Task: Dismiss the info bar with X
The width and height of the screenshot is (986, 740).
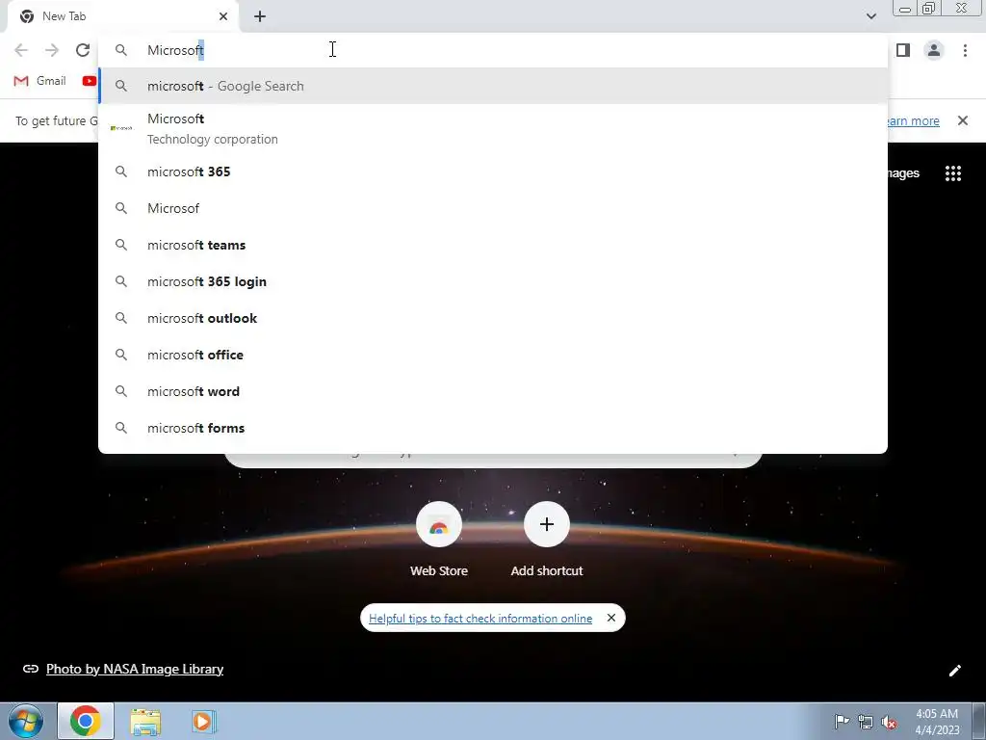Action: 962,120
